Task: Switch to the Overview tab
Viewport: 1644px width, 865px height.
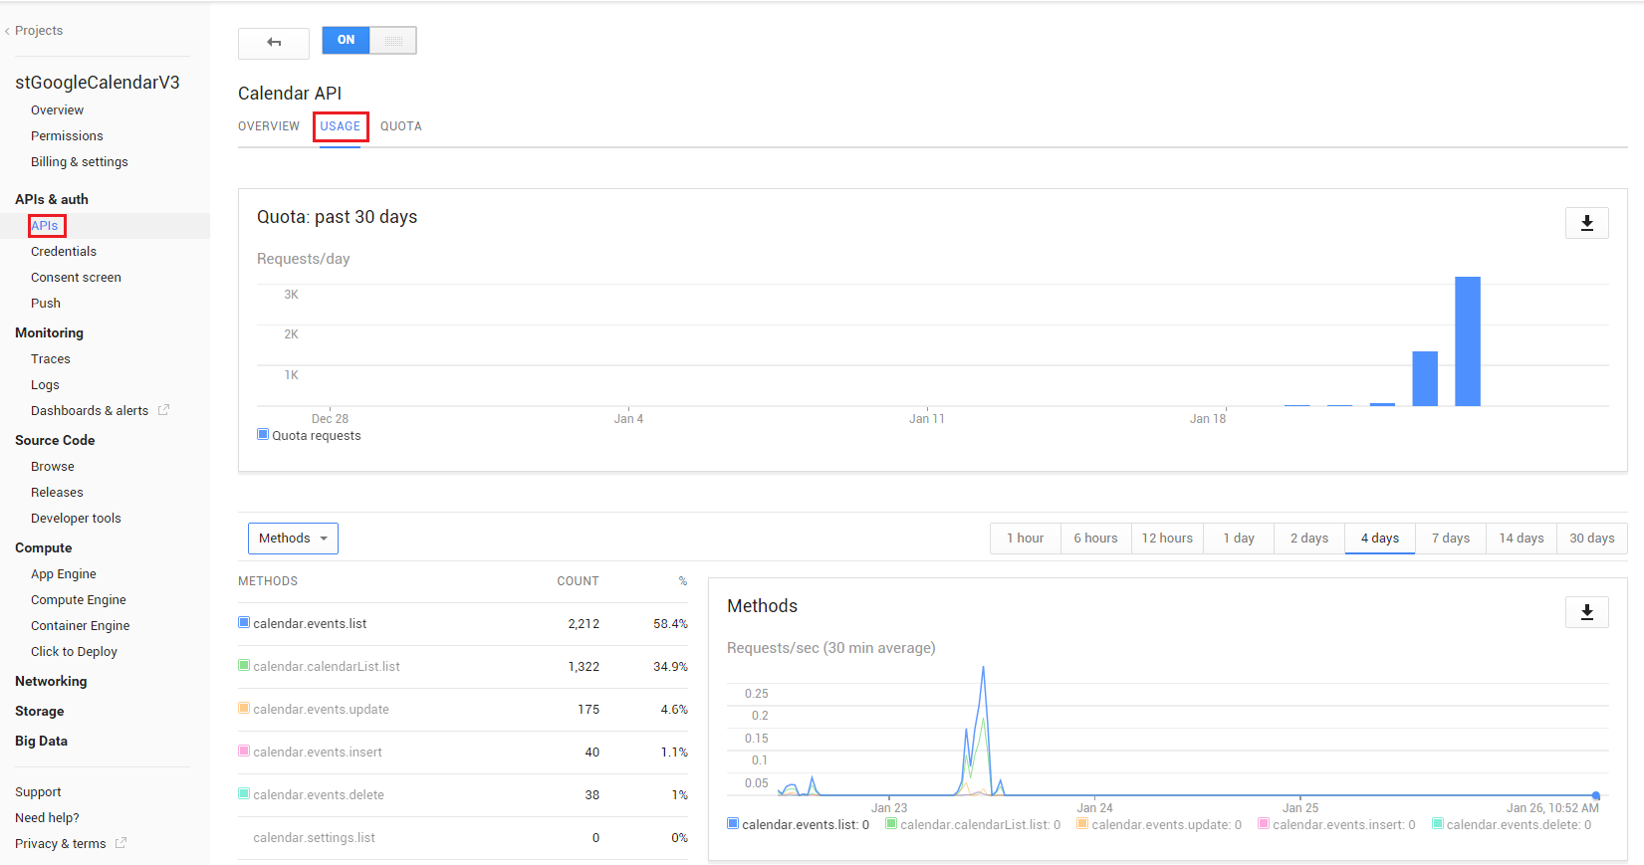Action: click(x=269, y=126)
